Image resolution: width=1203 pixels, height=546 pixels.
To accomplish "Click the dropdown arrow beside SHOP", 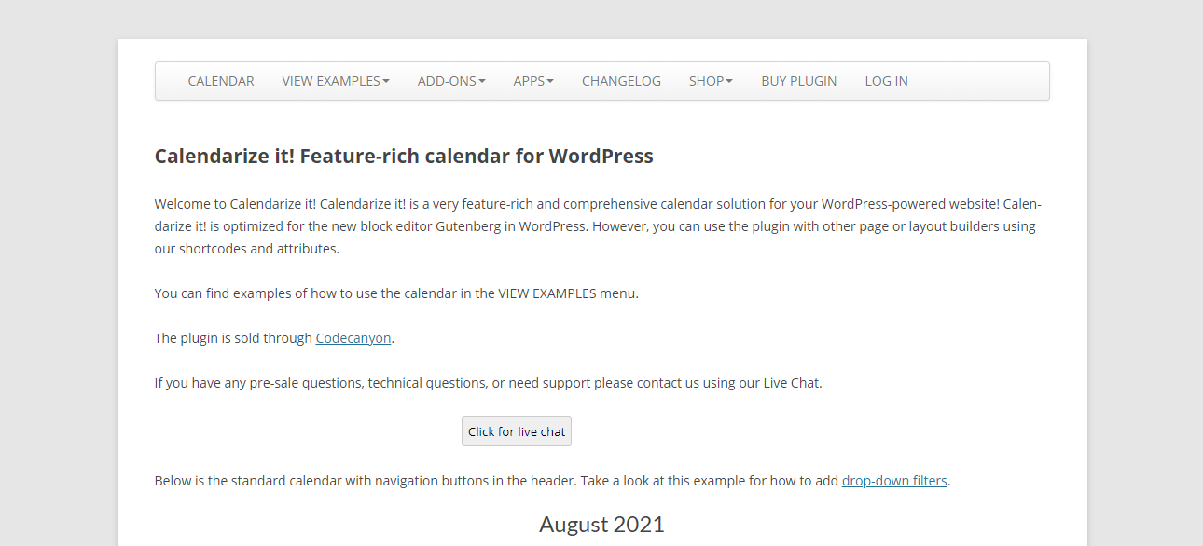I will [x=729, y=81].
